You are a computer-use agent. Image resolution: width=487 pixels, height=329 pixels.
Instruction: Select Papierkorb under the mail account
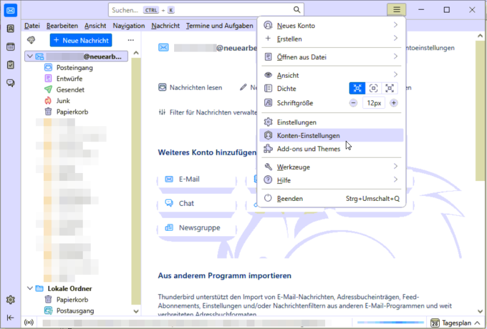point(72,112)
